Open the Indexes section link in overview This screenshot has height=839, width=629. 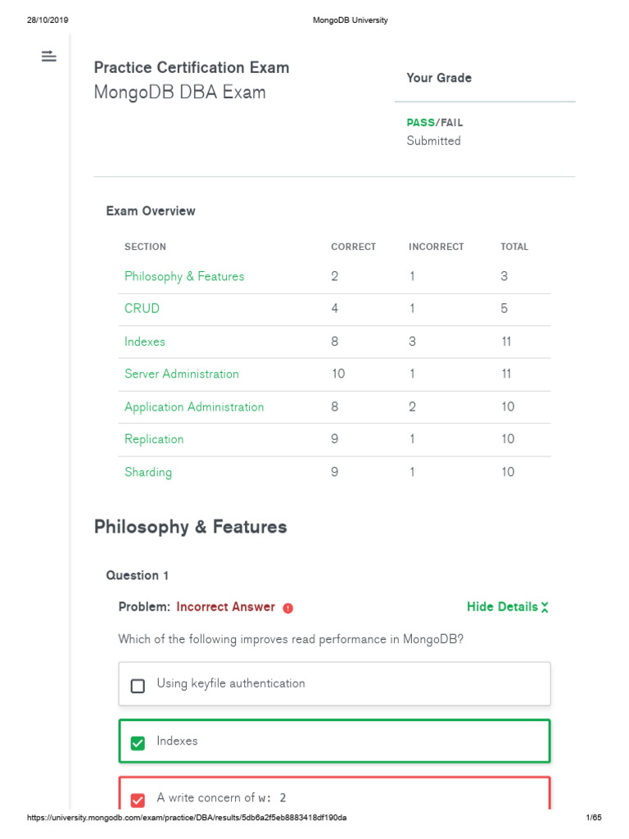[x=144, y=342]
